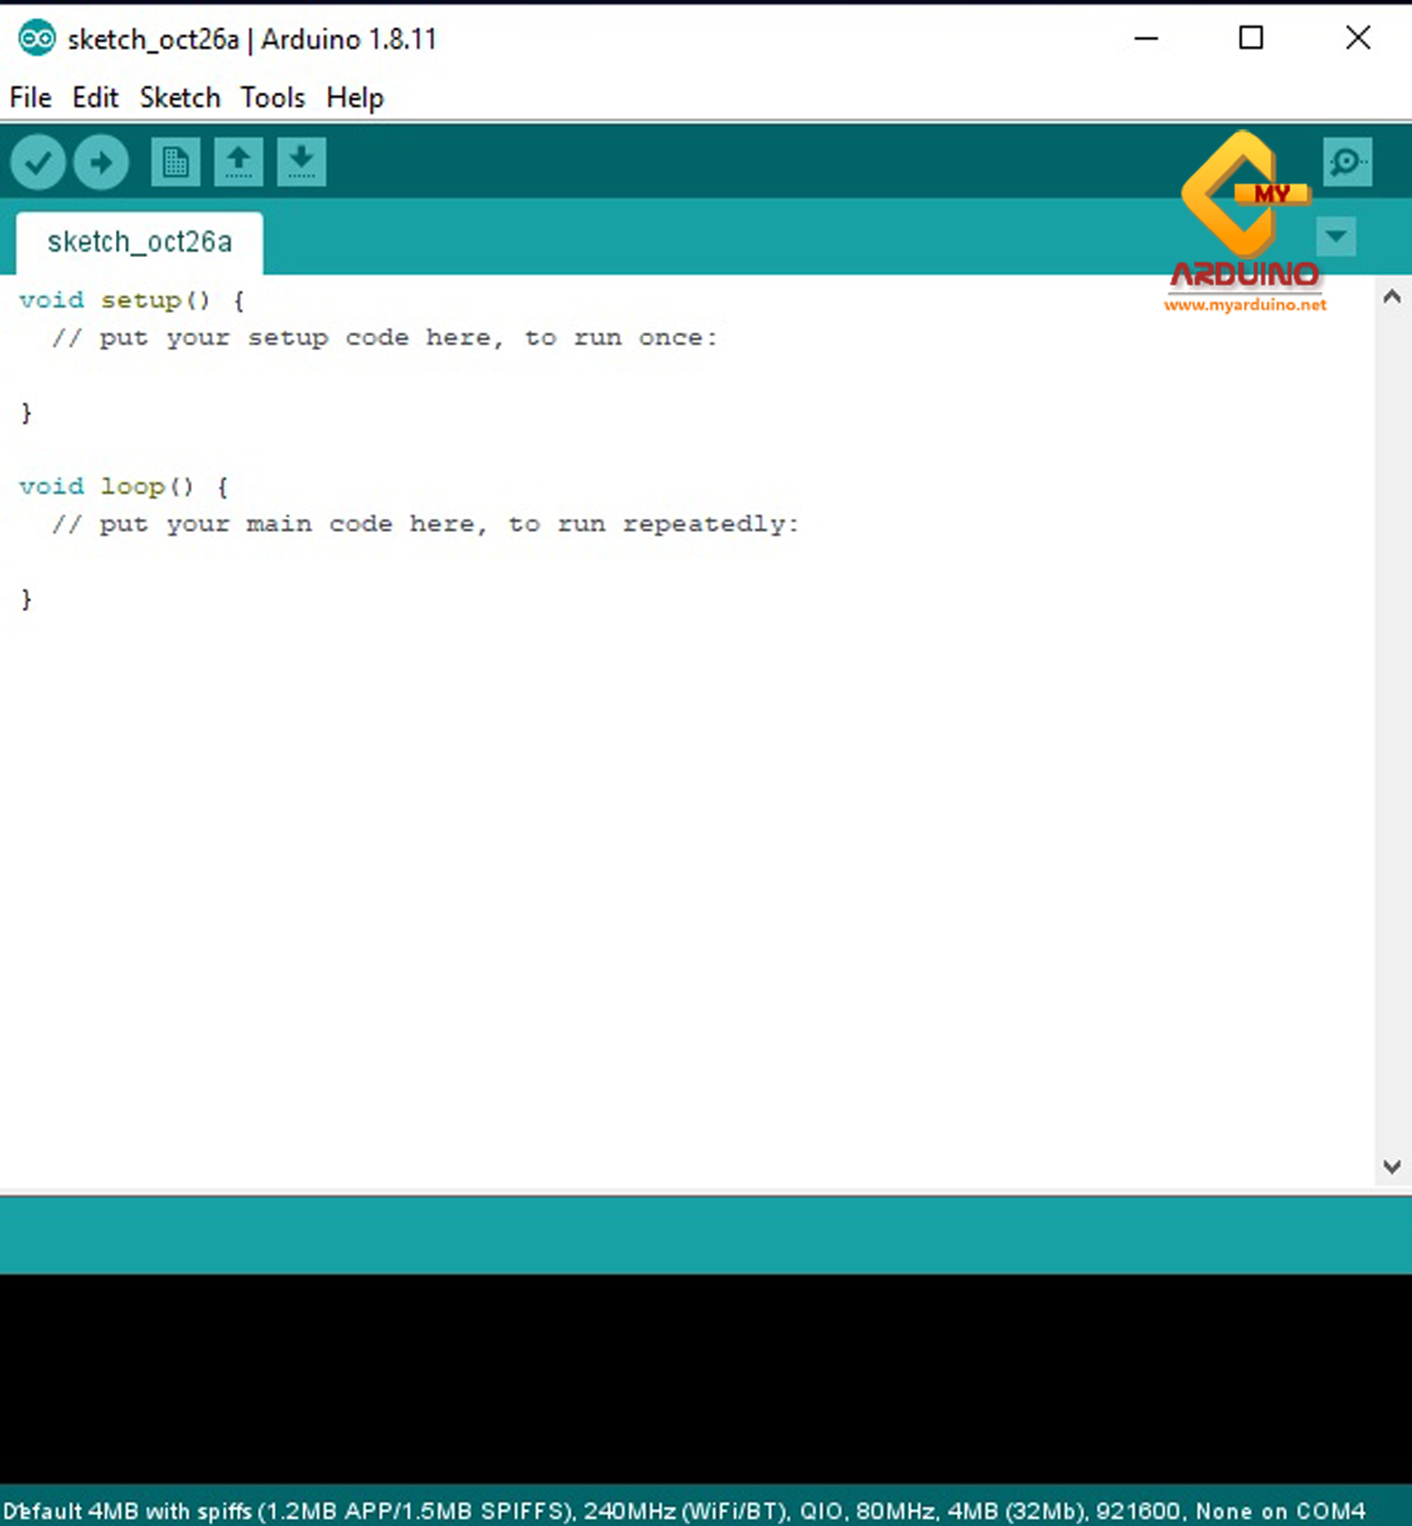The image size is (1412, 1526).
Task: Open the File menu
Action: click(x=30, y=98)
